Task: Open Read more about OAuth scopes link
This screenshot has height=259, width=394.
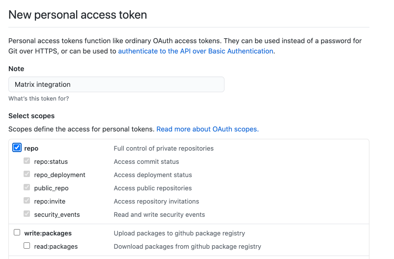Action: (207, 129)
